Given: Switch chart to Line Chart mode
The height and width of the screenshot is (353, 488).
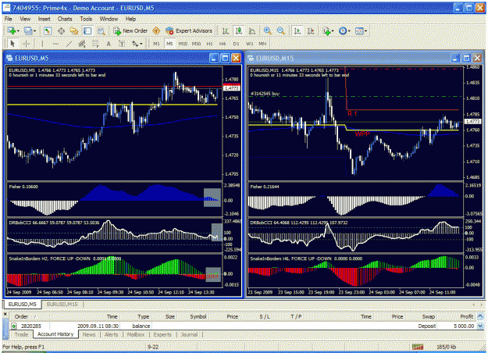Looking at the screenshot, I should pos(252,30).
